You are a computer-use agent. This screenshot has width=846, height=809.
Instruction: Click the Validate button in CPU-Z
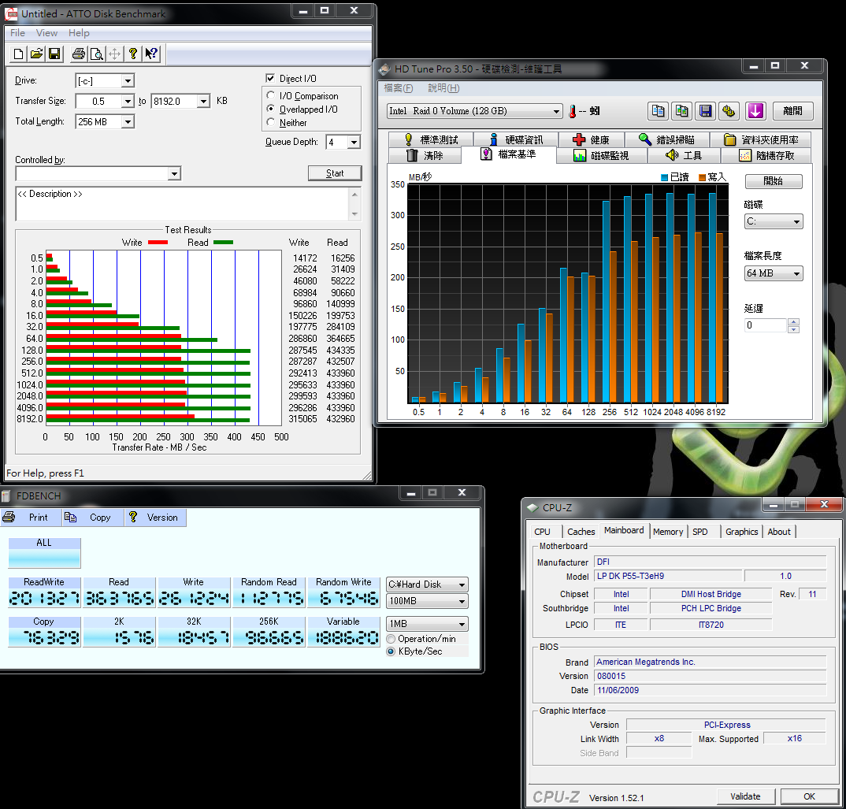745,796
